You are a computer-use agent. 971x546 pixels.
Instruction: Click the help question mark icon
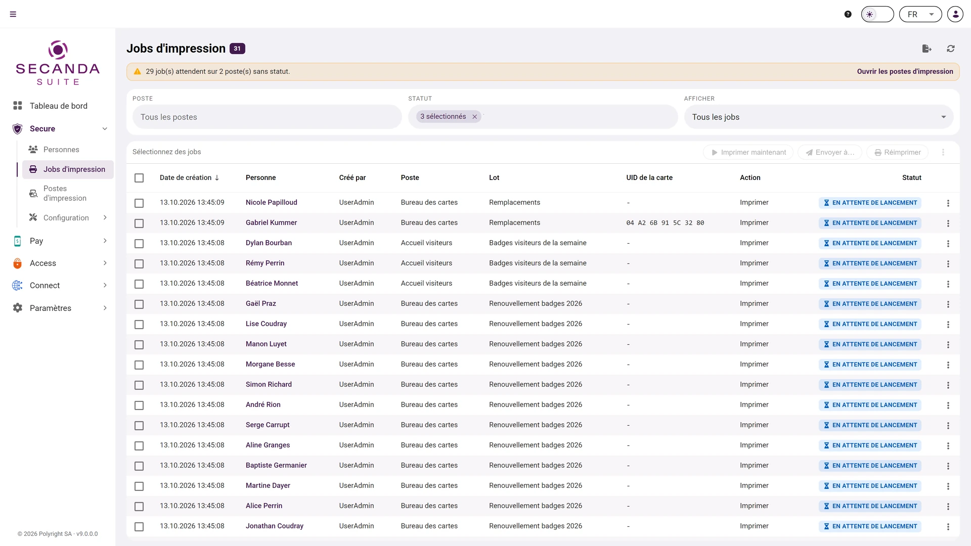[848, 14]
